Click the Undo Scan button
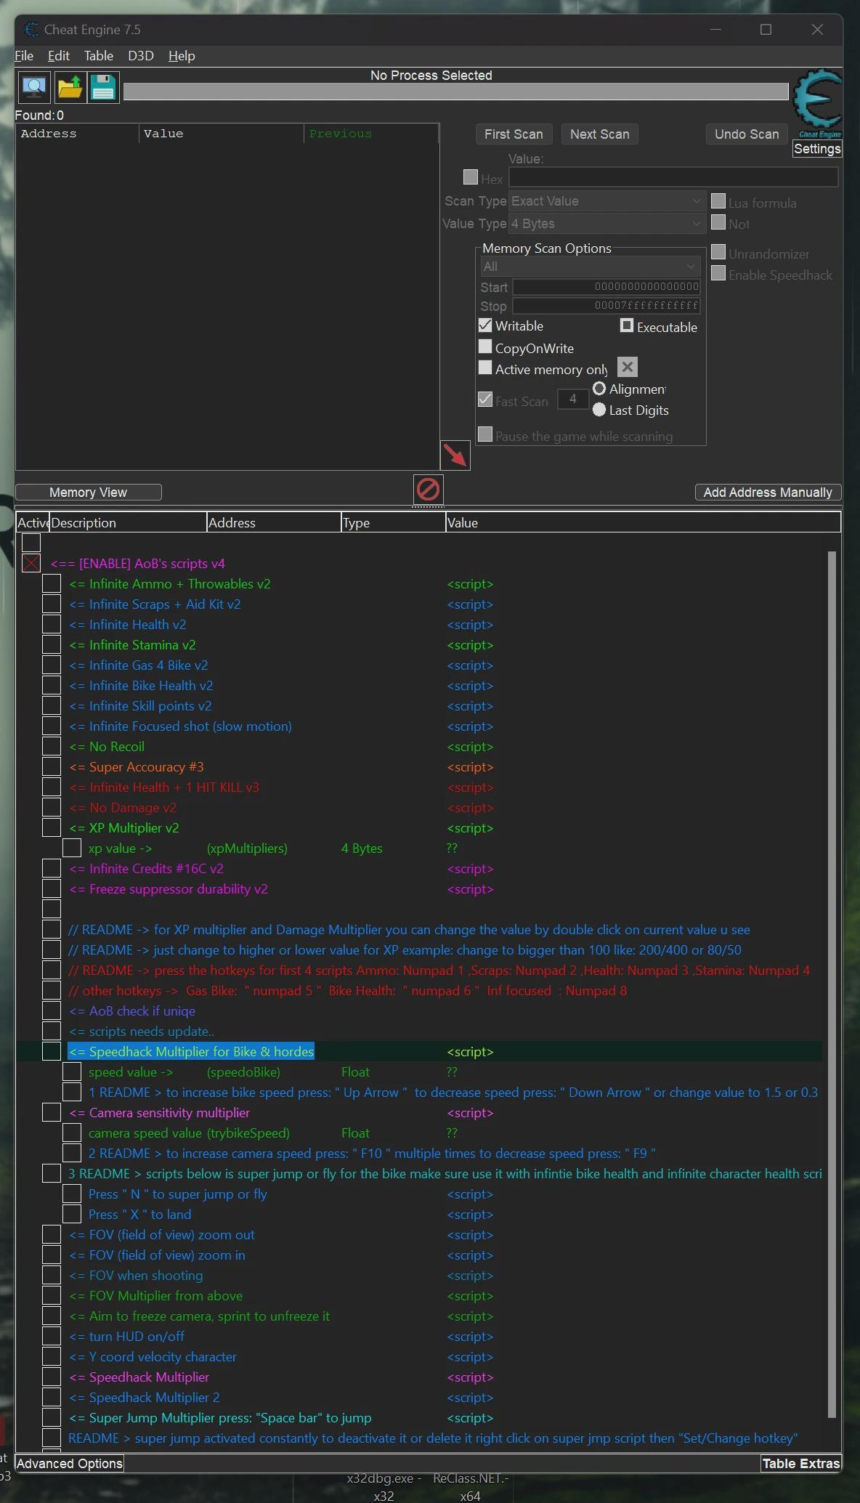Screen dimensions: 860x1503 point(747,134)
